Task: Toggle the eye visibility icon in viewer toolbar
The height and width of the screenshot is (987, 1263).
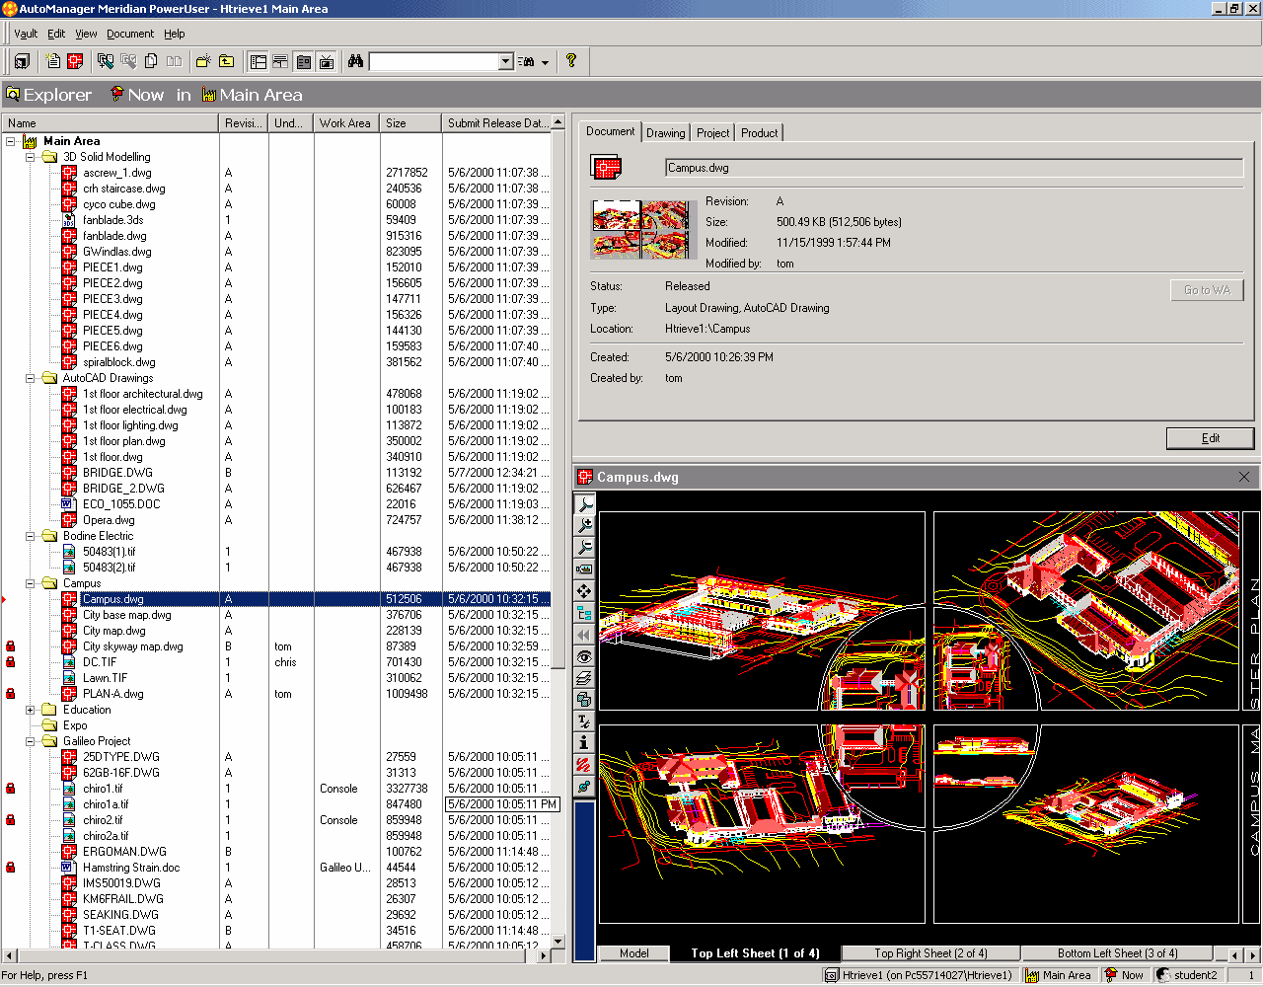Action: [x=584, y=656]
